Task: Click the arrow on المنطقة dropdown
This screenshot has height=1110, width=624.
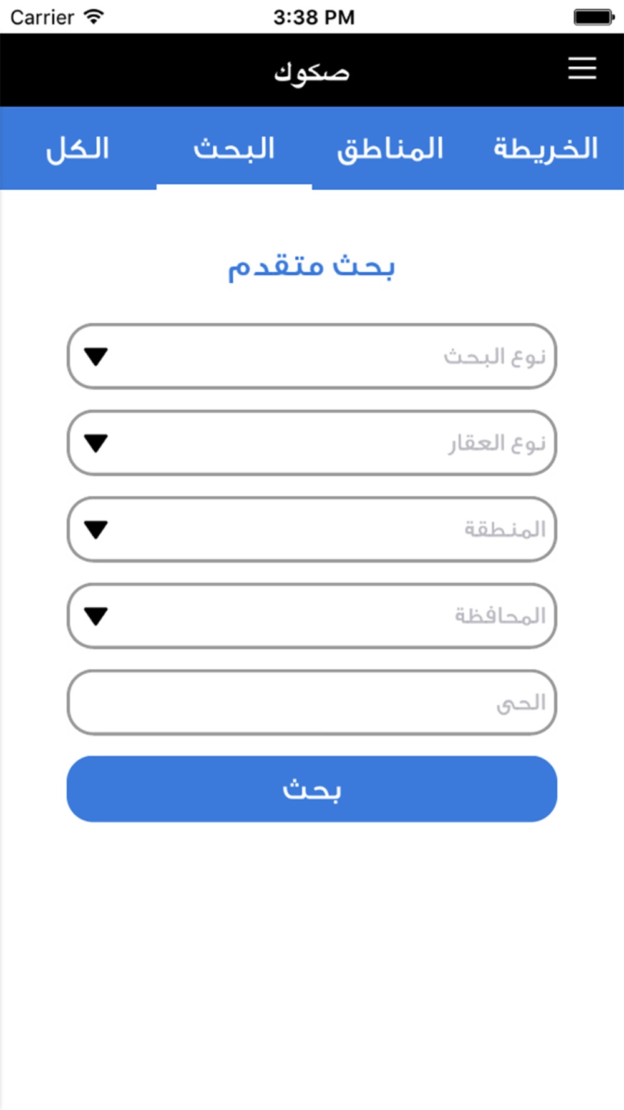Action: tap(96, 530)
